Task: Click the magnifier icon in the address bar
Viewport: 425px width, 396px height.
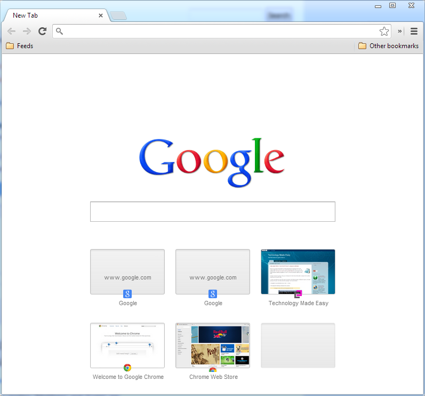Action: point(59,31)
